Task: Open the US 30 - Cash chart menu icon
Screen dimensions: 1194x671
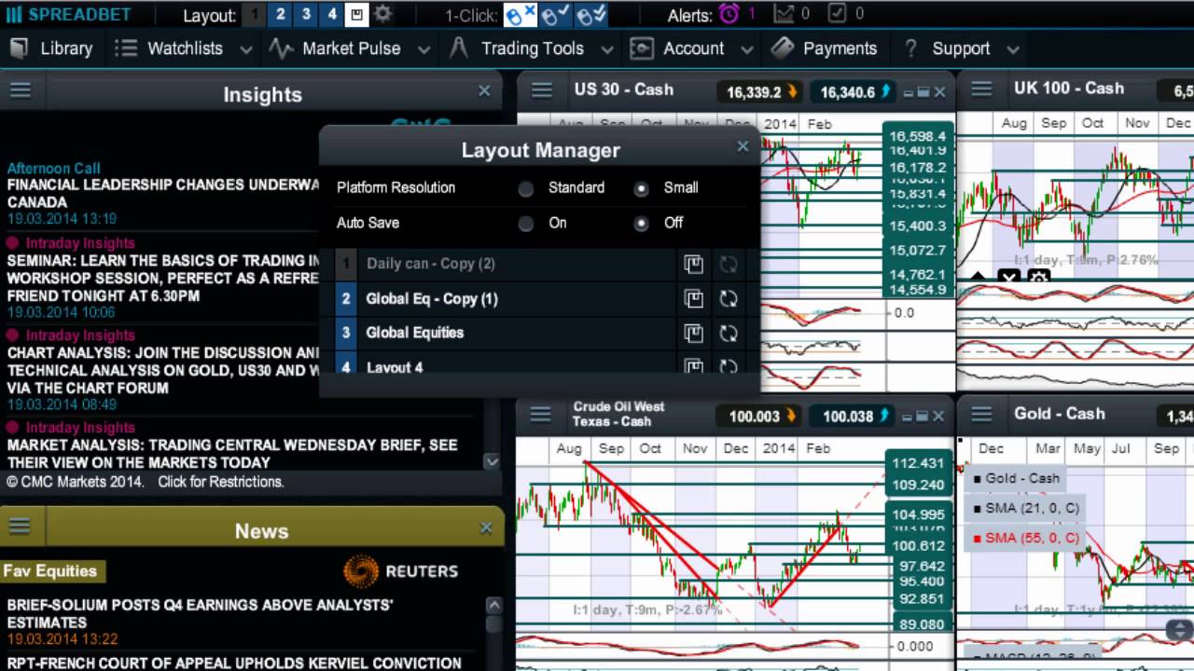Action: (541, 90)
